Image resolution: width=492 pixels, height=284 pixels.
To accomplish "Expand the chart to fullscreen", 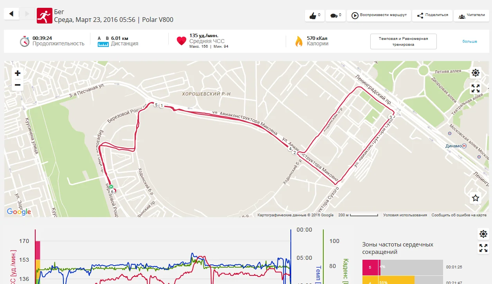I will click(x=483, y=248).
